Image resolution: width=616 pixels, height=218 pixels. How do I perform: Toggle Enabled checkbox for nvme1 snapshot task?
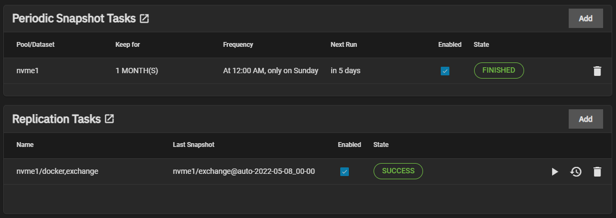(x=445, y=71)
